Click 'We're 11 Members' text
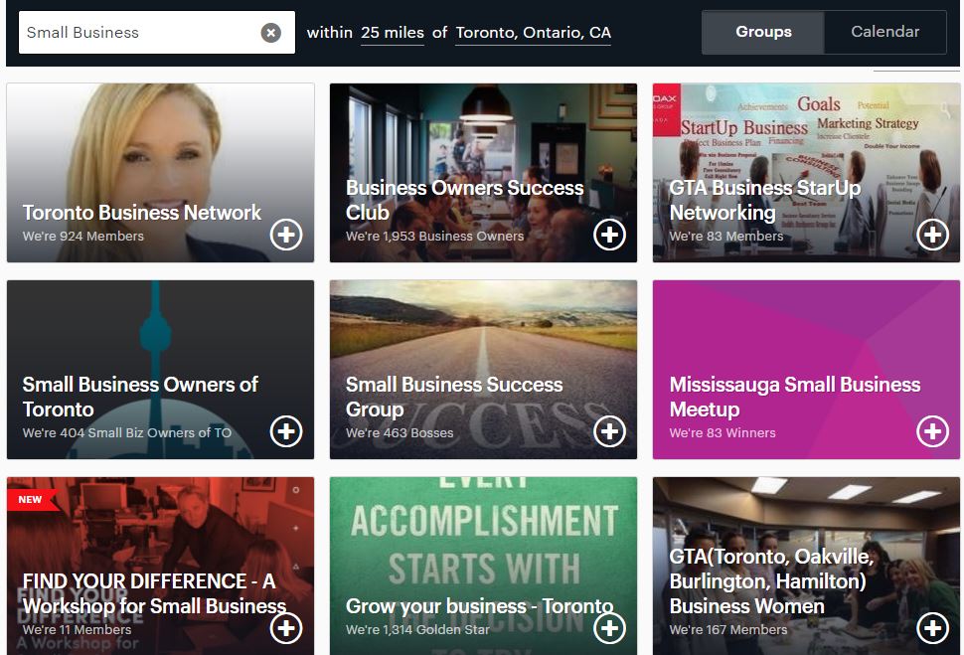 click(77, 630)
